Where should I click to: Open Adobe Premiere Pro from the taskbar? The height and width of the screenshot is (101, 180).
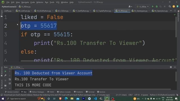(84, 98)
